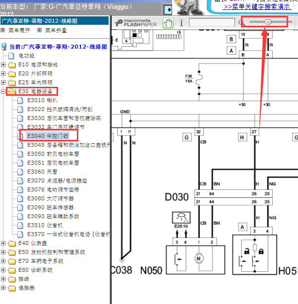Open E3080 大灯调节器 diagram
The image size is (298, 304).
pyautogui.click(x=51, y=198)
